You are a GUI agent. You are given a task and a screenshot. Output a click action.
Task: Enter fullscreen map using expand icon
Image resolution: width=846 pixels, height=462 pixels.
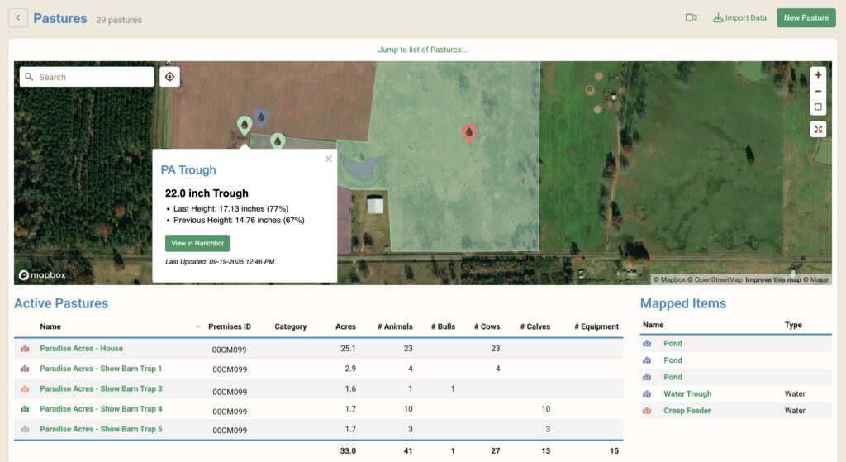click(818, 129)
